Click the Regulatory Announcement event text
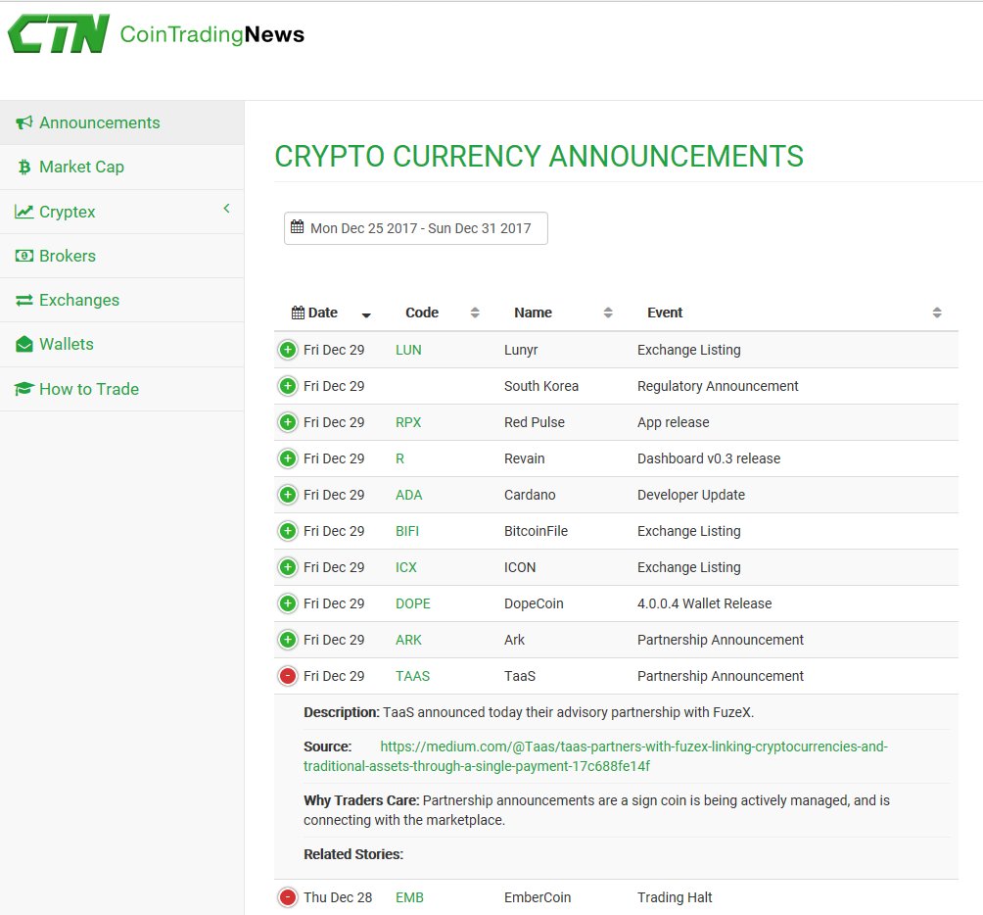Screen dimensions: 983x915 point(718,386)
